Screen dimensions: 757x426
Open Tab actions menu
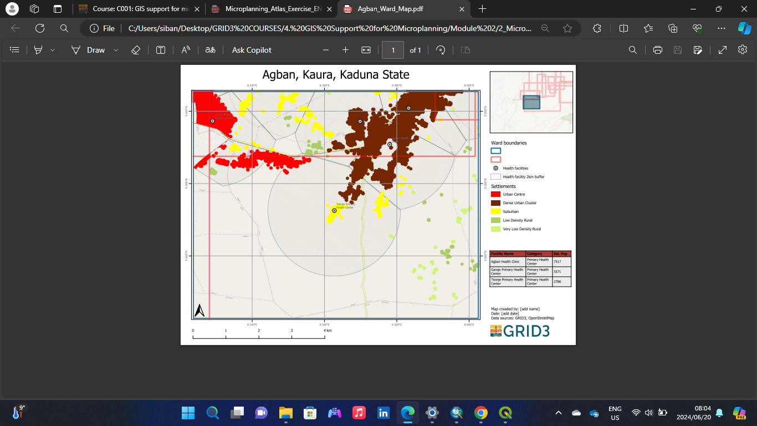point(58,9)
